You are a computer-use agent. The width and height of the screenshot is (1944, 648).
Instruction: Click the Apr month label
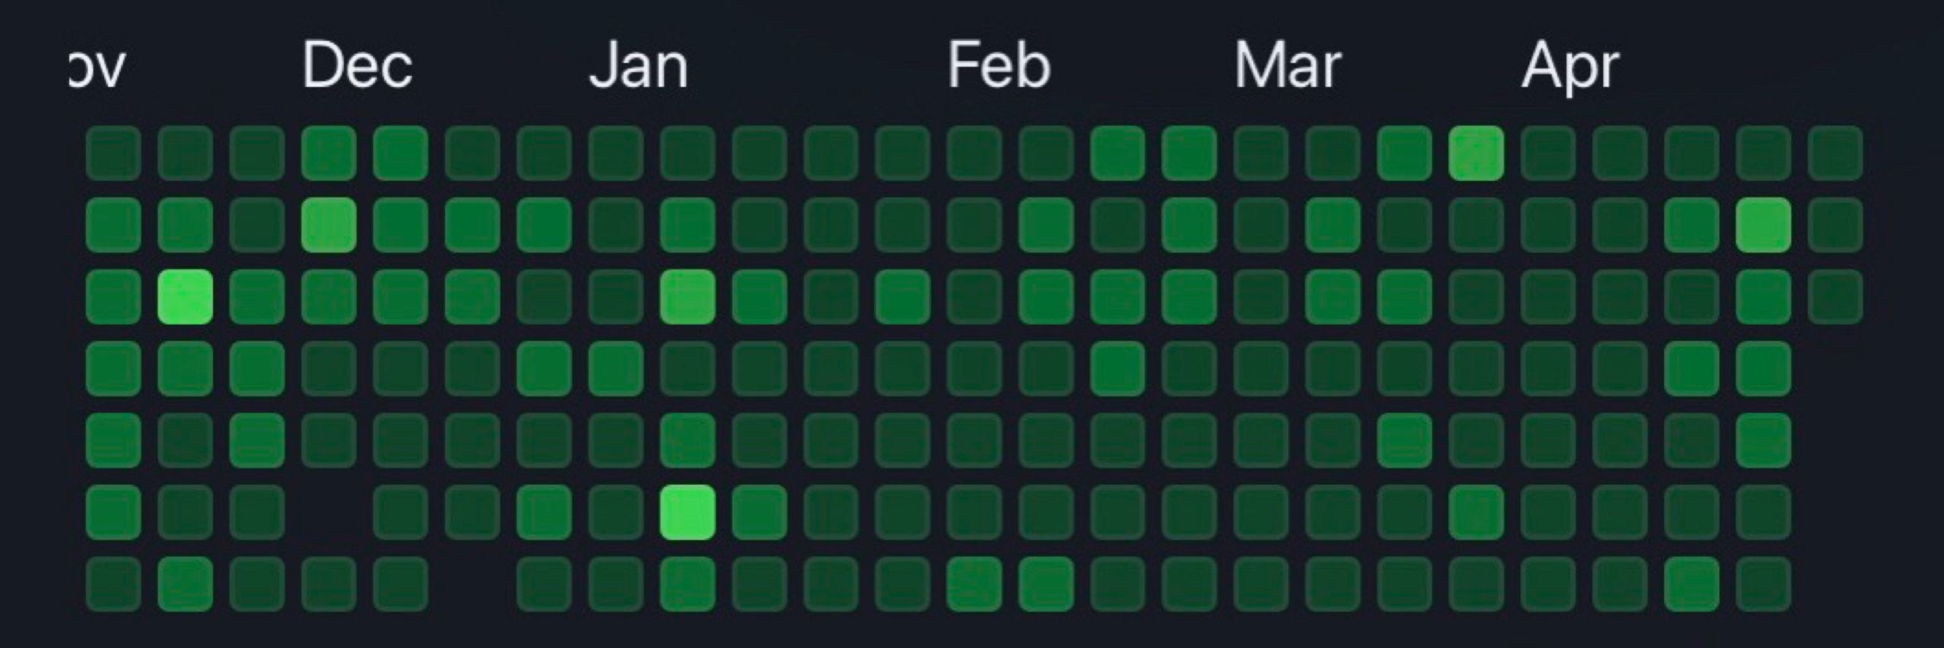tap(1569, 67)
